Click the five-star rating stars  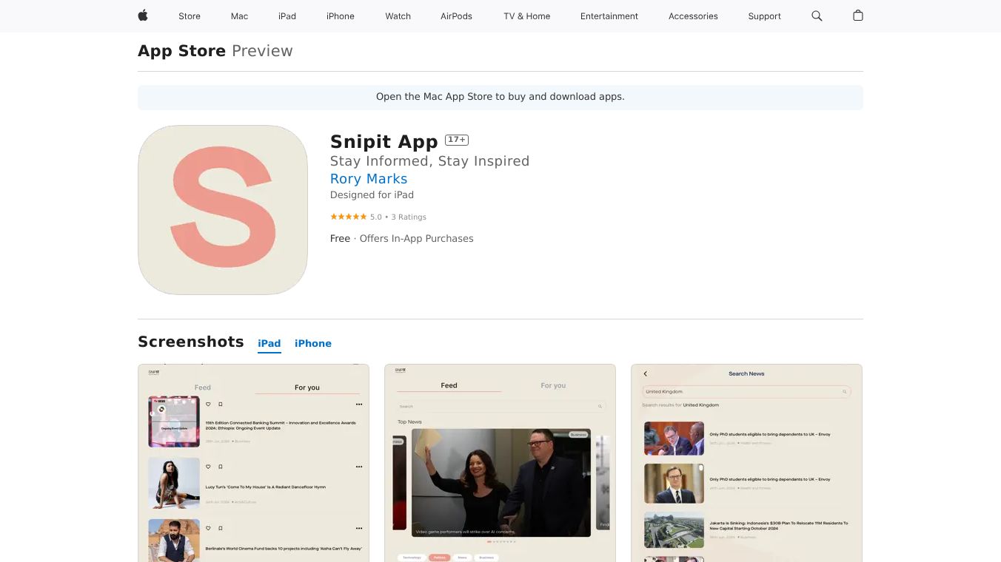pos(348,217)
